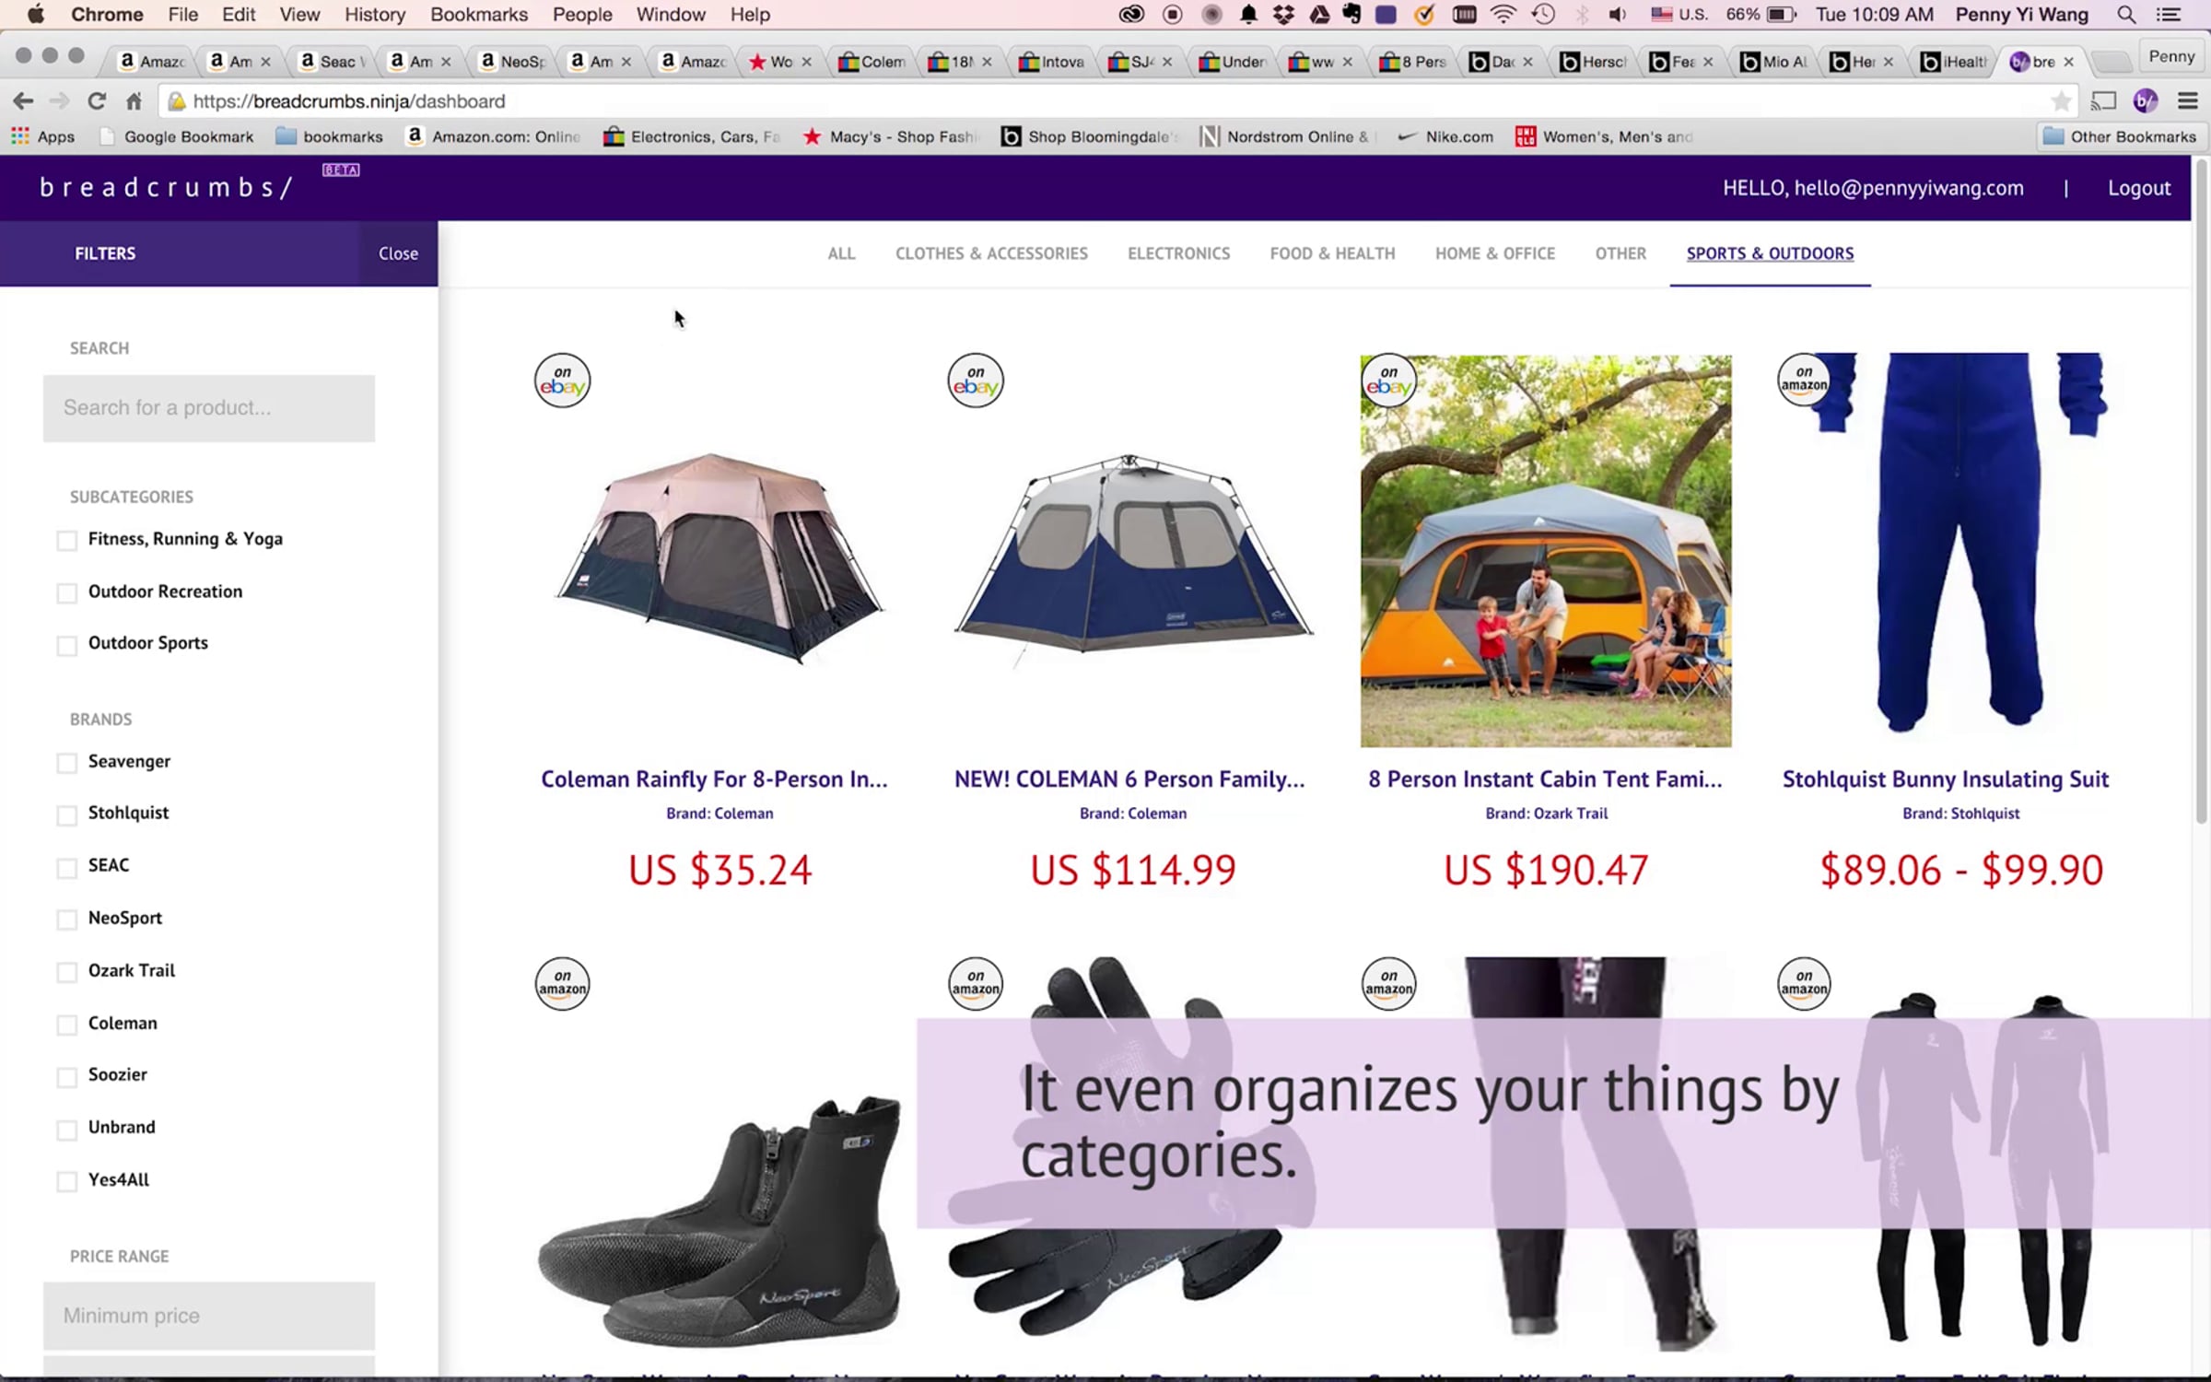Screen dimensions: 2211x1382
Task: Click the eBay badge on Coleman Rainfly
Action: pos(562,381)
